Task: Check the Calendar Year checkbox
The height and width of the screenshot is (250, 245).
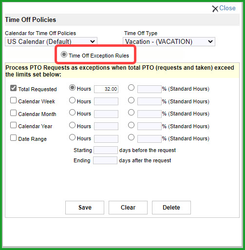Action: pyautogui.click(x=13, y=125)
